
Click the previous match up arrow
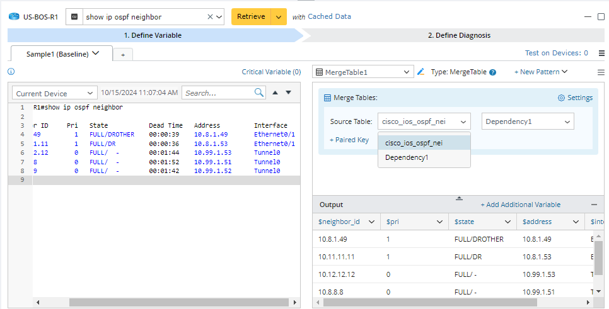(275, 93)
